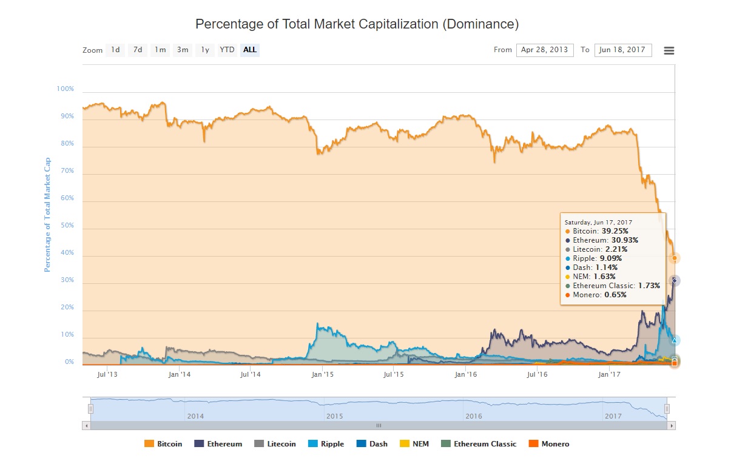Select the 1m zoom option
The height and width of the screenshot is (458, 731).
[160, 50]
